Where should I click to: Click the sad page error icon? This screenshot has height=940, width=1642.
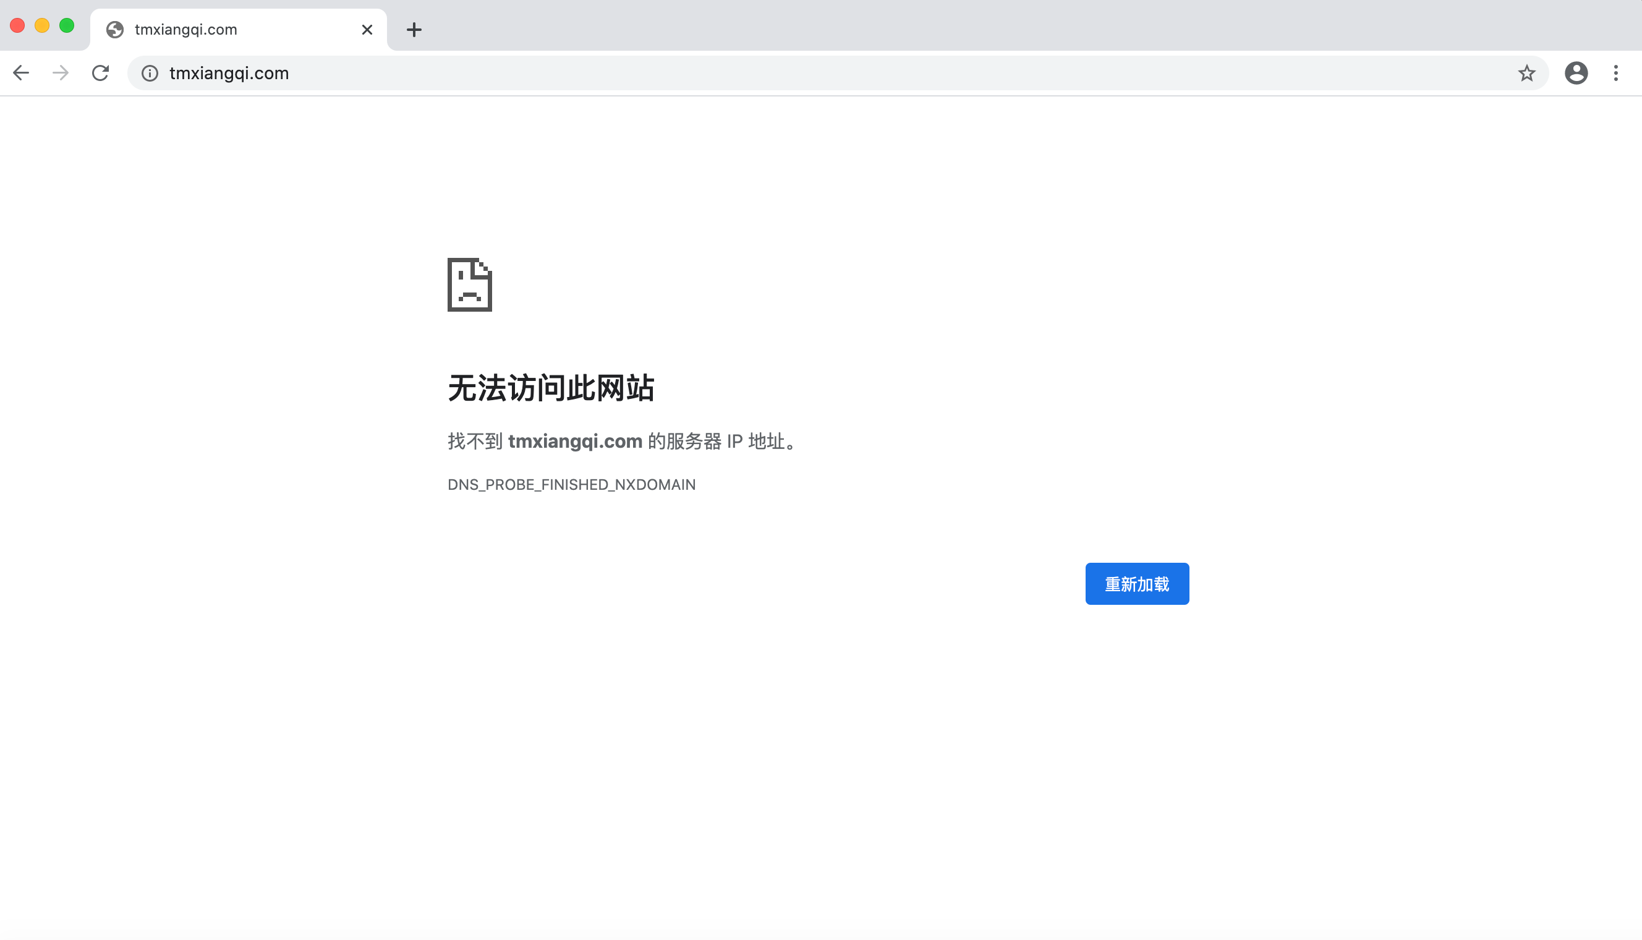(x=470, y=284)
